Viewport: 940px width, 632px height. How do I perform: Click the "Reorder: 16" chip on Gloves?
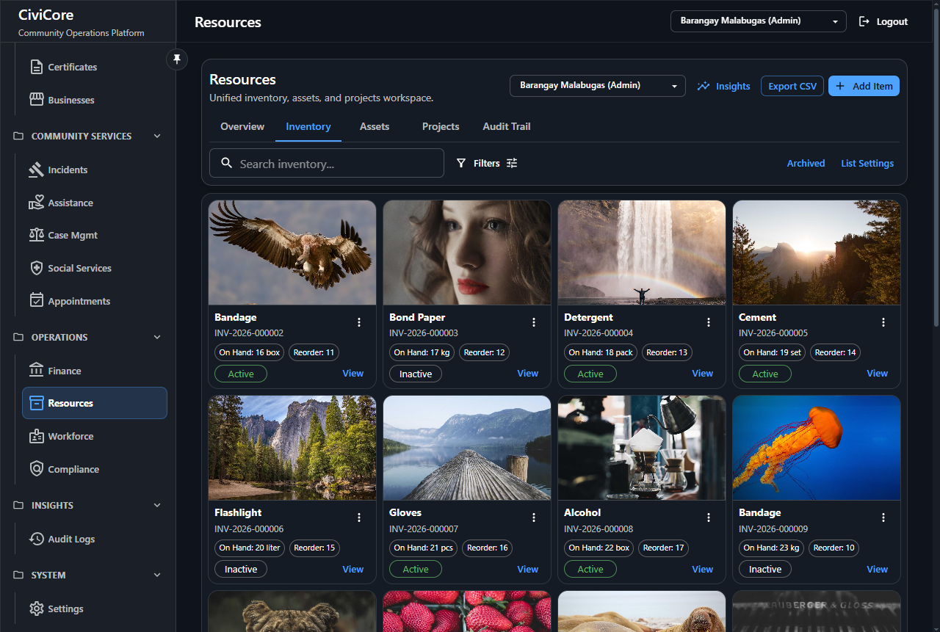(x=488, y=548)
